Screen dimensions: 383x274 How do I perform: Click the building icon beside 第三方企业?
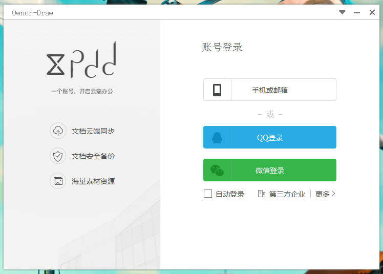pos(261,194)
